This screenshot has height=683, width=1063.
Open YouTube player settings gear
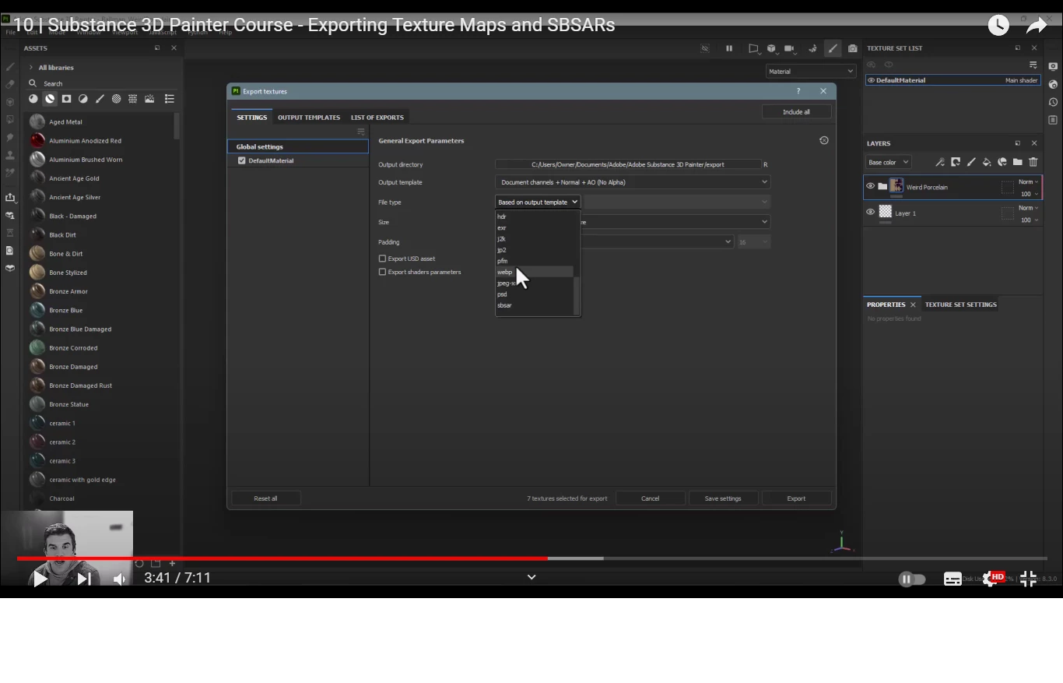pos(991,579)
